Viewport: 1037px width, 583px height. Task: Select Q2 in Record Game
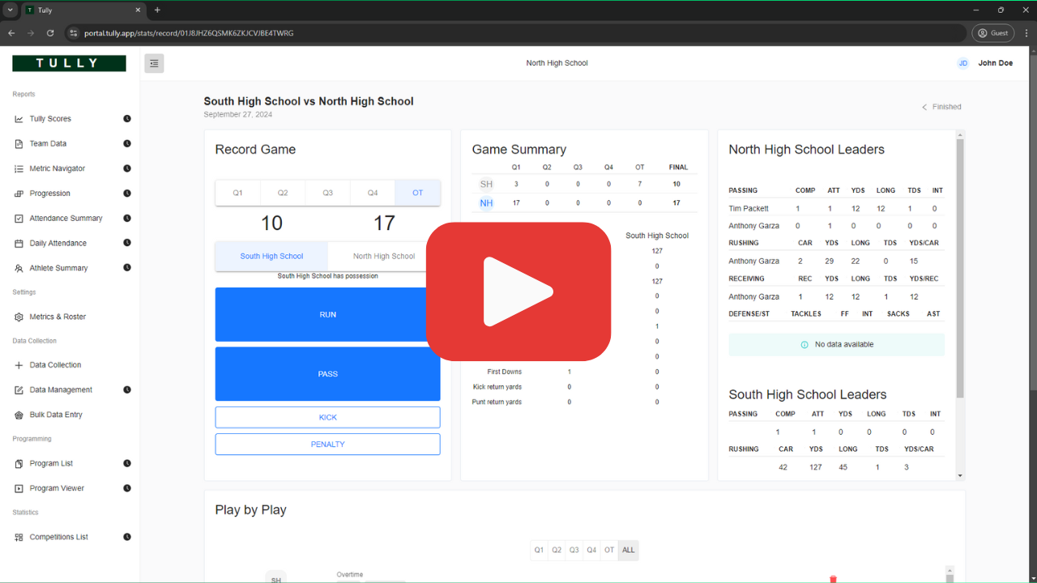(283, 193)
